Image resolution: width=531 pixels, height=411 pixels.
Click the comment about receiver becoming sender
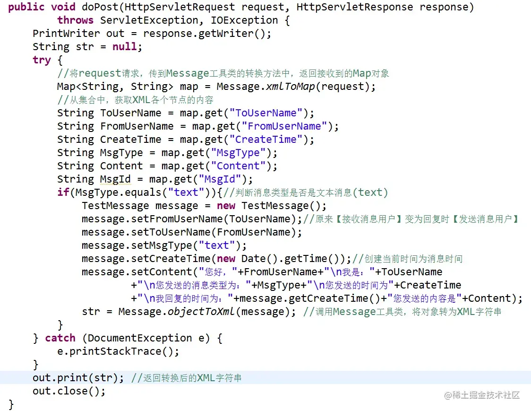(x=411, y=219)
